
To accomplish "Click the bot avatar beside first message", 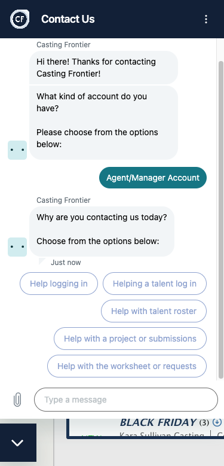I will tap(17, 150).
